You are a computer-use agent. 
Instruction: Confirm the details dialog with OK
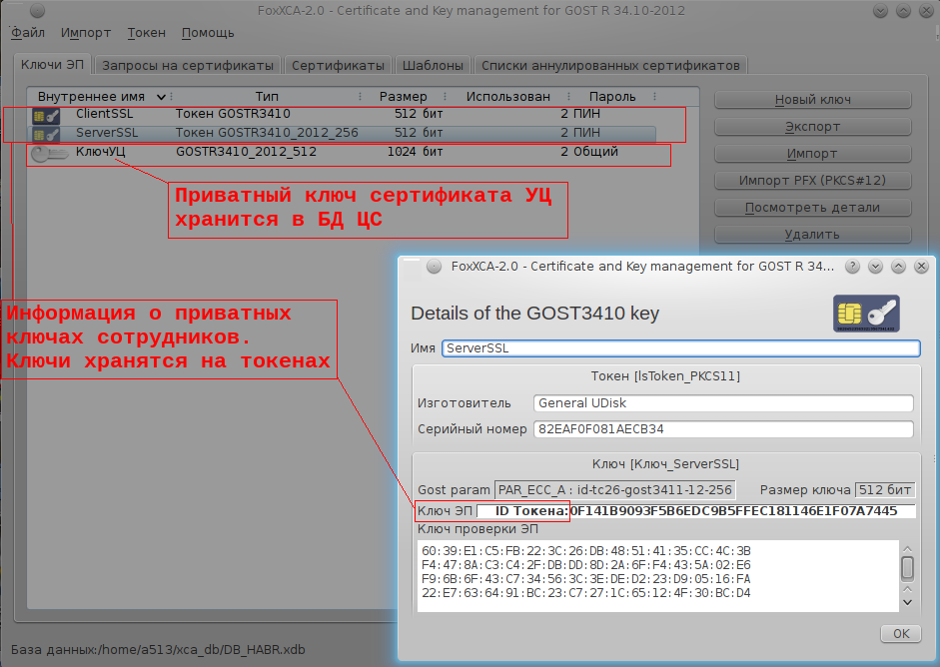tap(901, 633)
